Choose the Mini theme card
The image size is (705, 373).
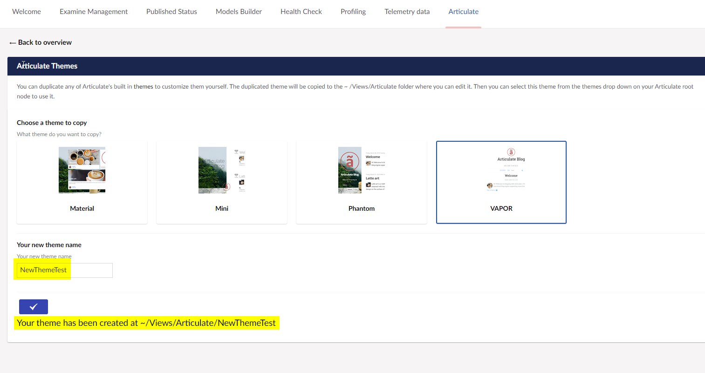pyautogui.click(x=222, y=183)
